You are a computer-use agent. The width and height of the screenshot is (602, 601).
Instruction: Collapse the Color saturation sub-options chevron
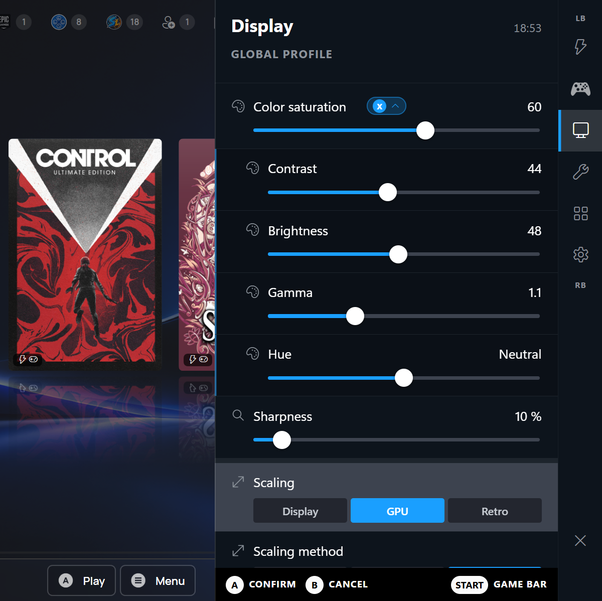pos(395,106)
